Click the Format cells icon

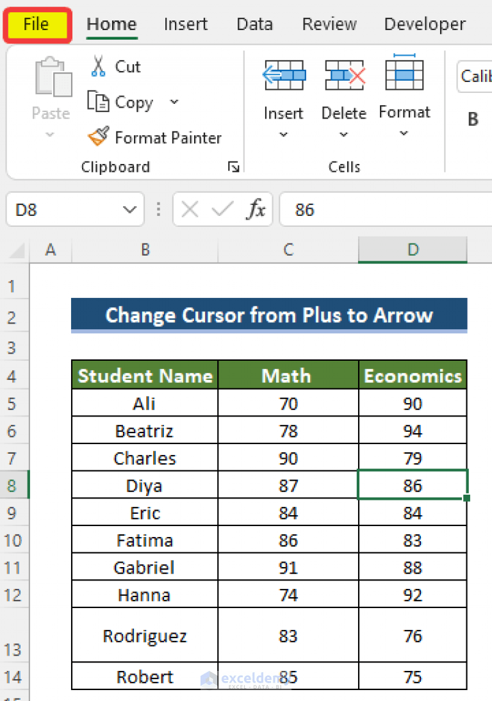[404, 74]
